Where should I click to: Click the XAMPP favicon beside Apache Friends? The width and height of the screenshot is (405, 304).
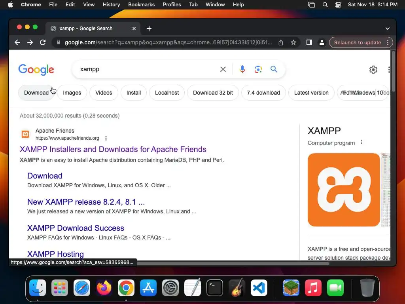click(x=25, y=134)
